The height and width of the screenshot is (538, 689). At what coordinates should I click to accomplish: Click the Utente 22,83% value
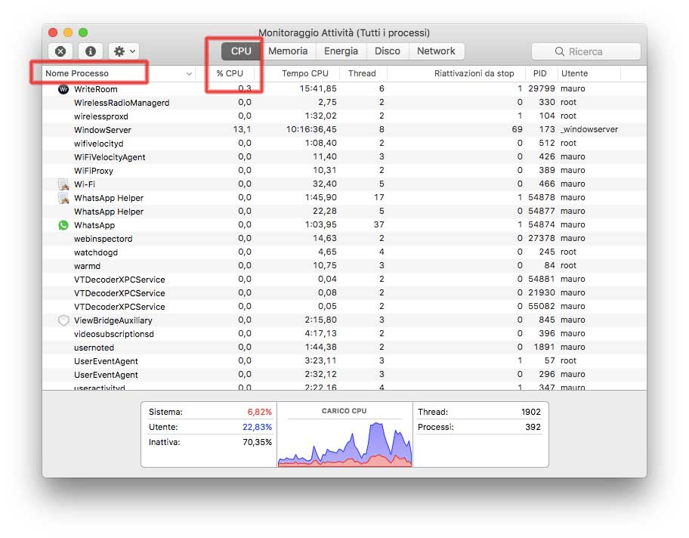pyautogui.click(x=257, y=427)
